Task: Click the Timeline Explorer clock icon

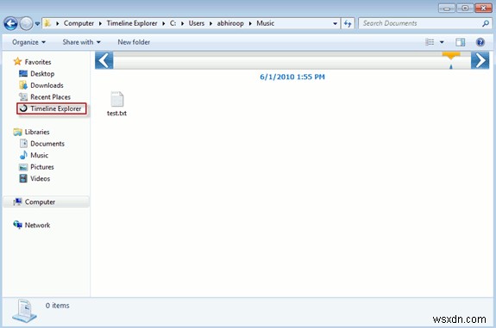Action: (x=23, y=108)
